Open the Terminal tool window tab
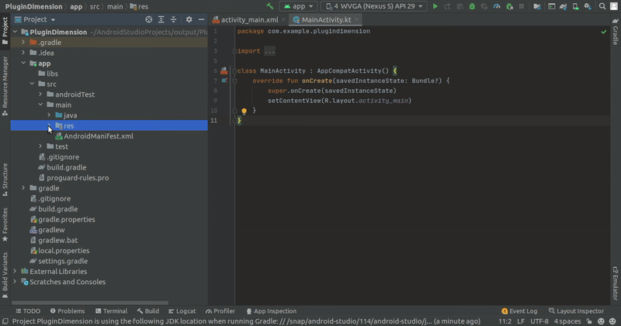The height and width of the screenshot is (326, 621). tap(111, 311)
